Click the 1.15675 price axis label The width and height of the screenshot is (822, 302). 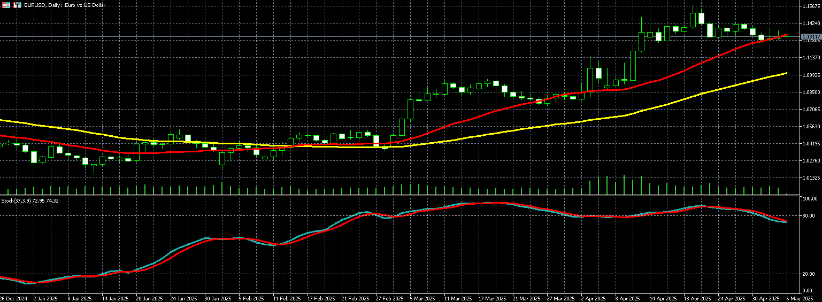pos(811,6)
